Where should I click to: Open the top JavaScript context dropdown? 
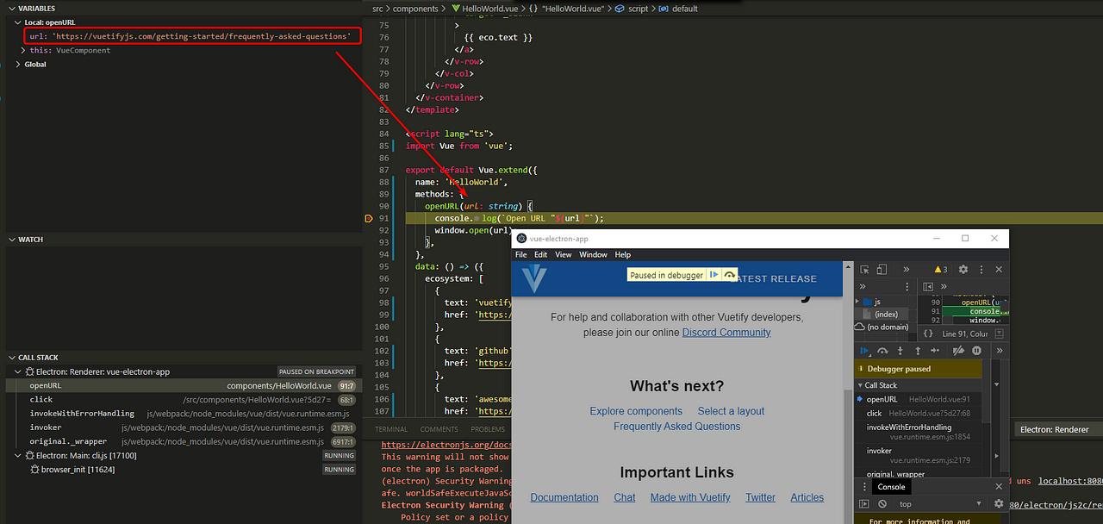(x=941, y=504)
